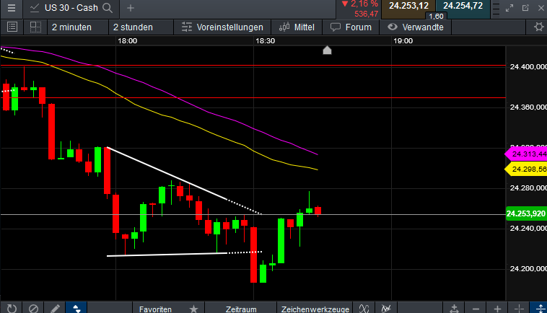547x313 pixels.
Task: Toggle the highlighted up-down arrows button
Action: click(76, 308)
